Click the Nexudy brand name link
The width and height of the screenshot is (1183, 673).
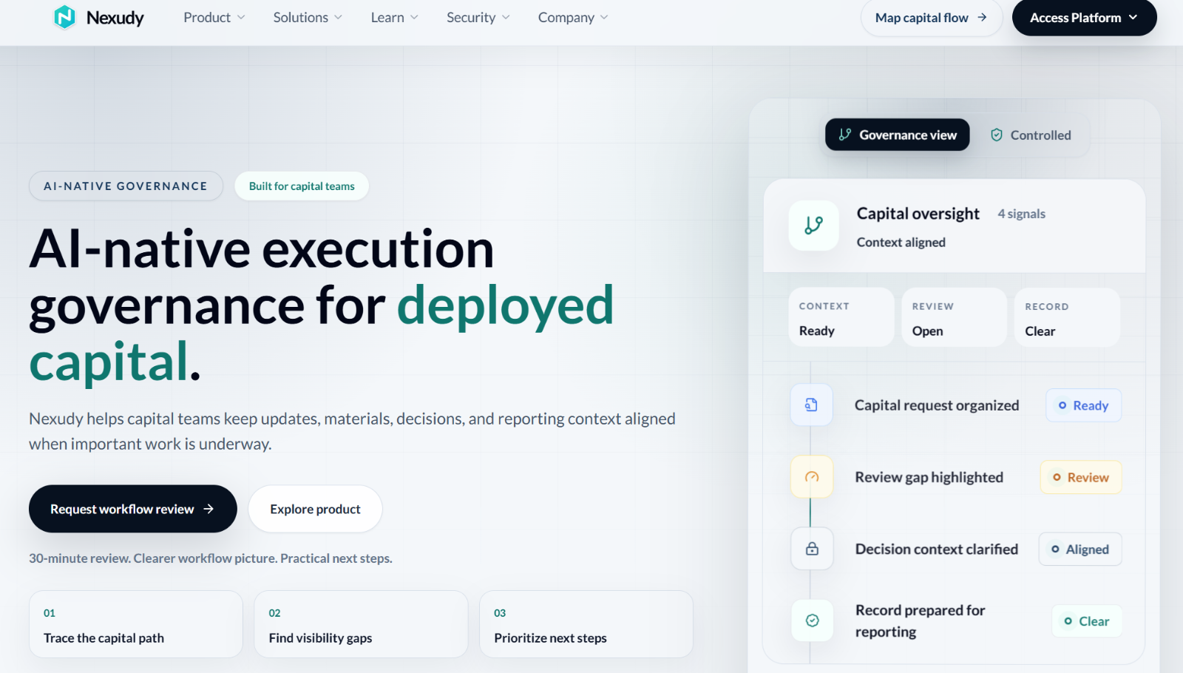[115, 17]
